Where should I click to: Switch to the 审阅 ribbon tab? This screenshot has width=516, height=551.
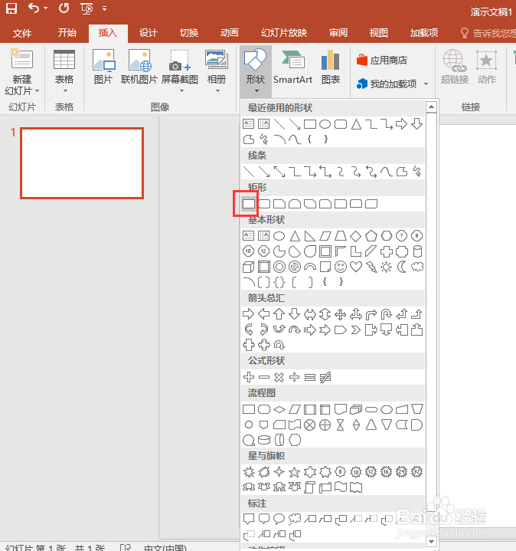tap(338, 33)
